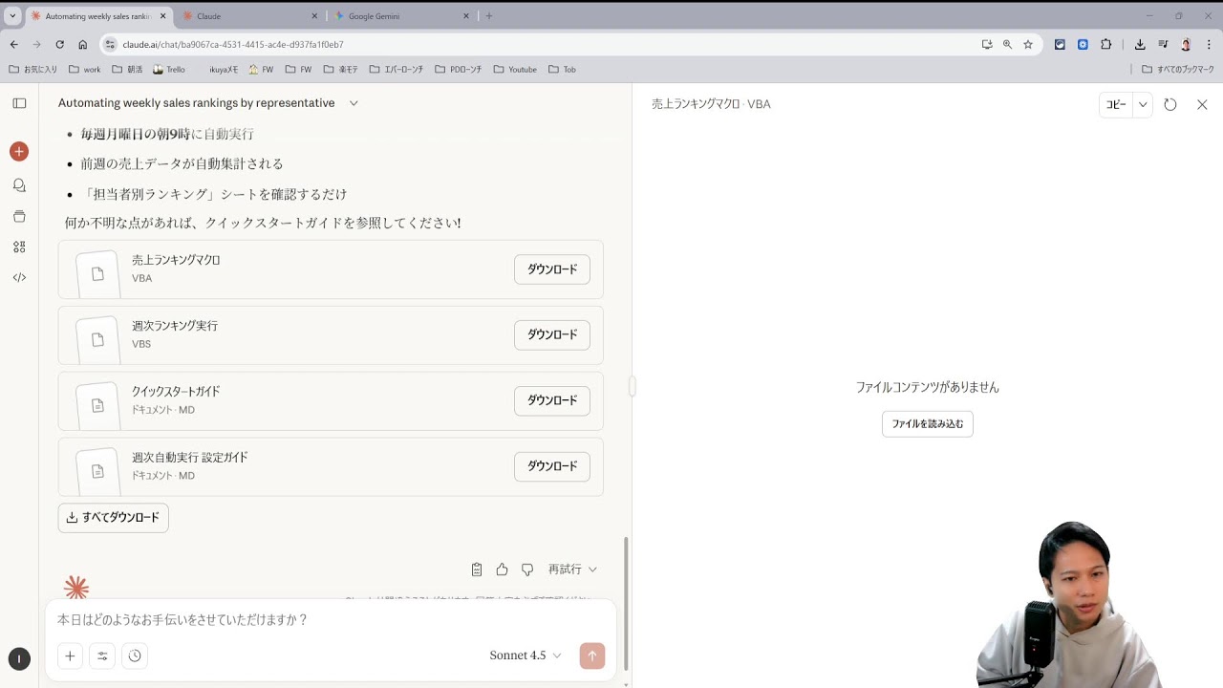Click the すべてダウンロード button
Screen dimensions: 1223x688
coord(113,518)
